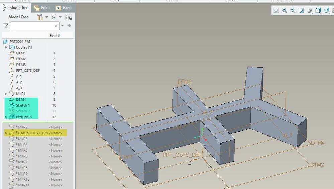Image resolution: width=334 pixels, height=189 pixels.
Task: Open the Display Style spheres icon
Action: (x=310, y=10)
